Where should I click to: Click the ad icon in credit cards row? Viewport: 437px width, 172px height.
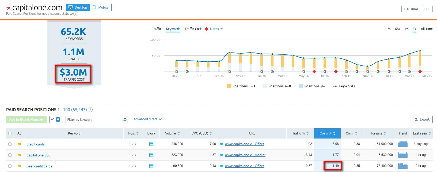tap(19, 144)
